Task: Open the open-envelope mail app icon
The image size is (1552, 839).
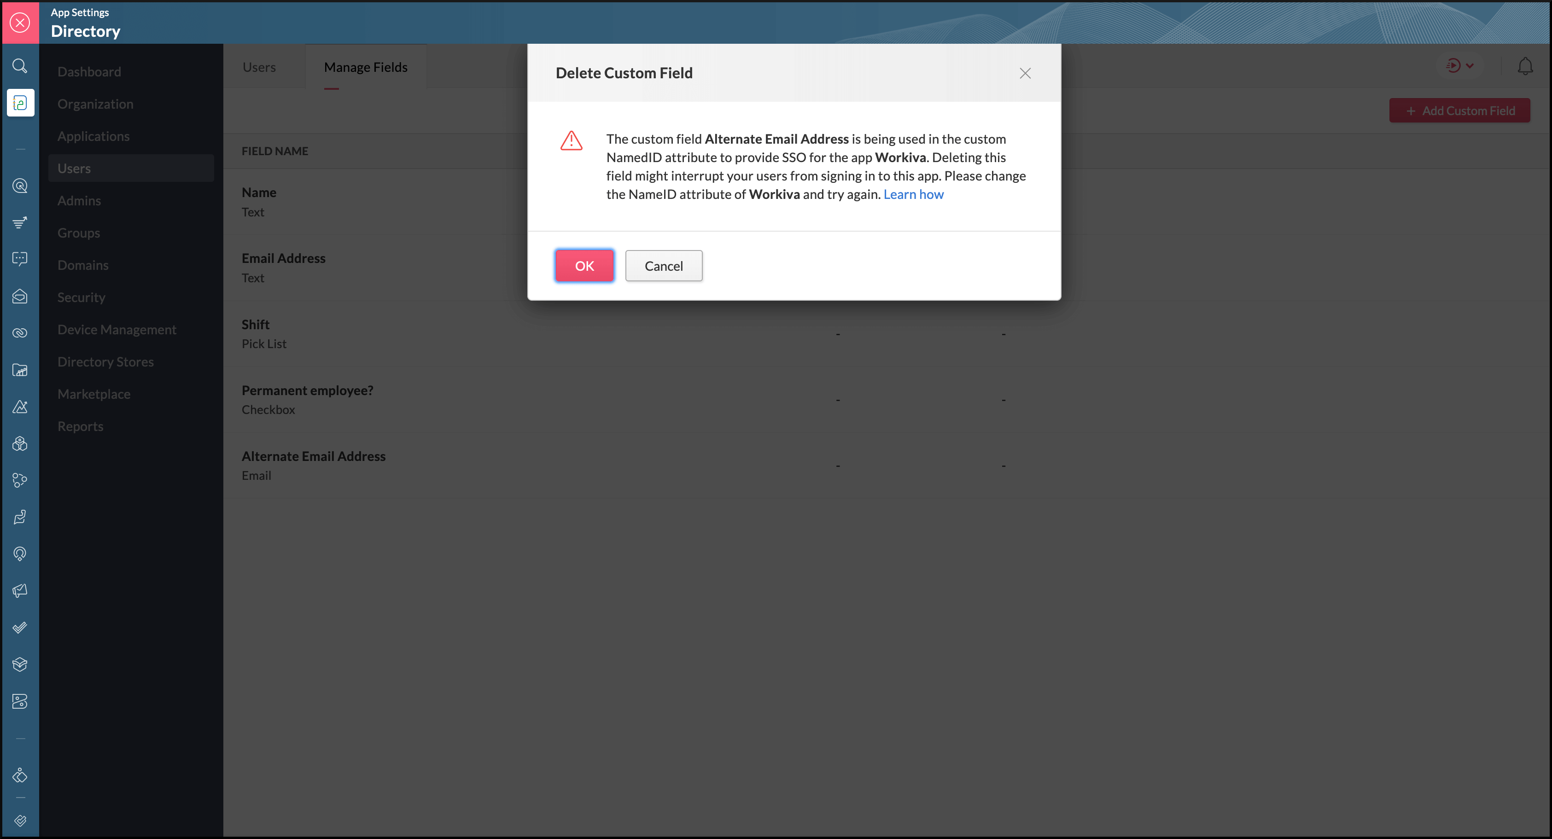Action: 20,297
